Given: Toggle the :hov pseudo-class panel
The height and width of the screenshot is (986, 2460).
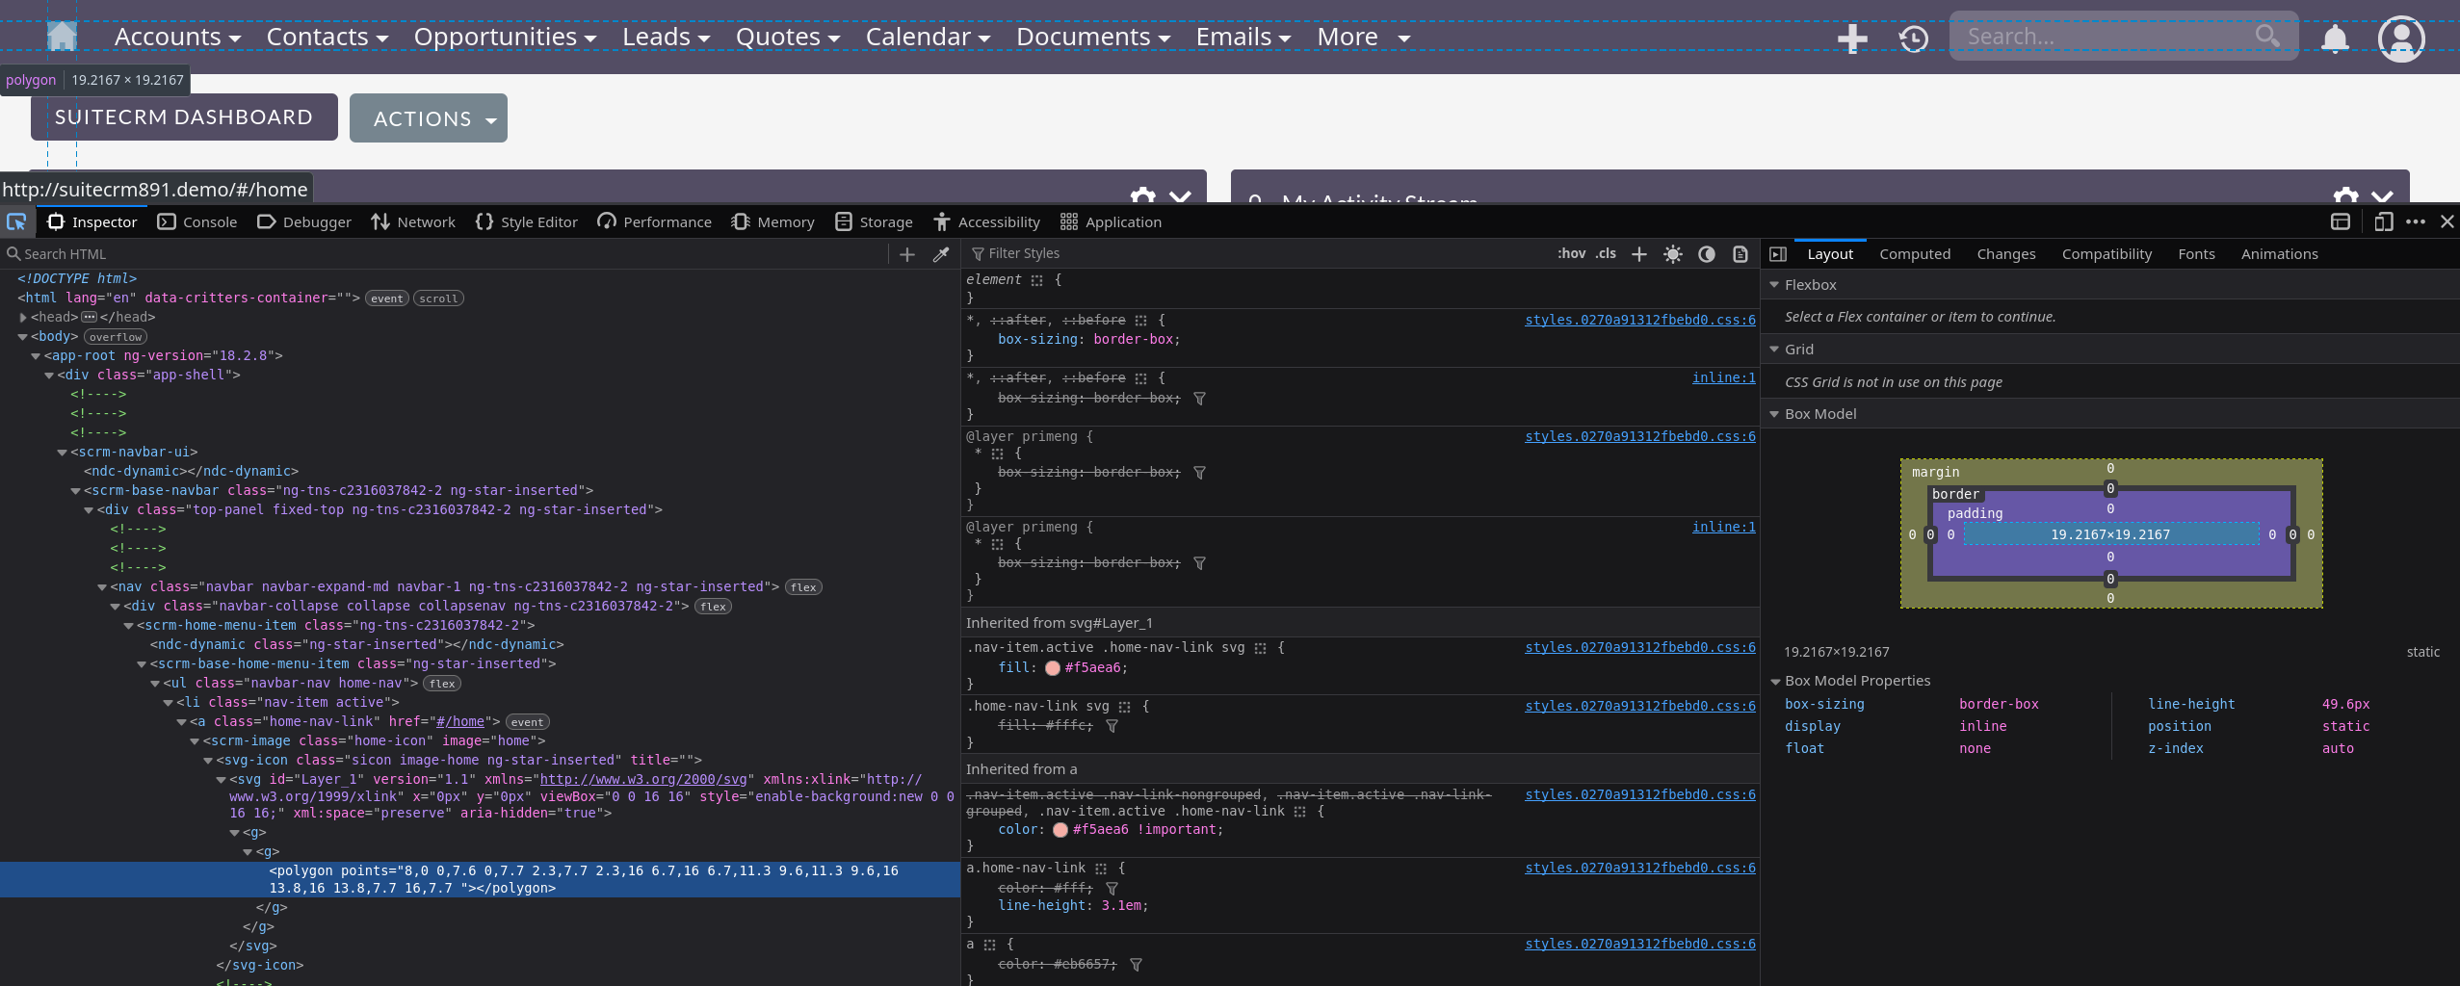Looking at the screenshot, I should pyautogui.click(x=1571, y=254).
